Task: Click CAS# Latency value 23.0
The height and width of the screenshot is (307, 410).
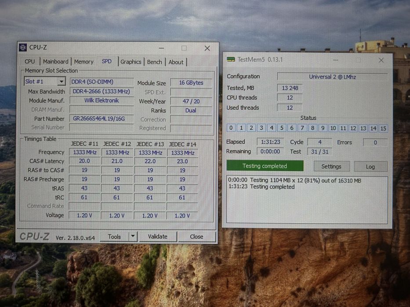Action: 182,161
